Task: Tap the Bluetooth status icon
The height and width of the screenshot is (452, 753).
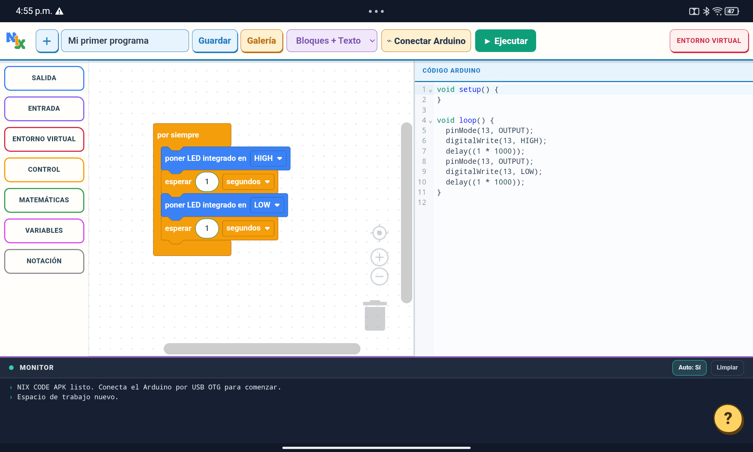Action: [706, 11]
